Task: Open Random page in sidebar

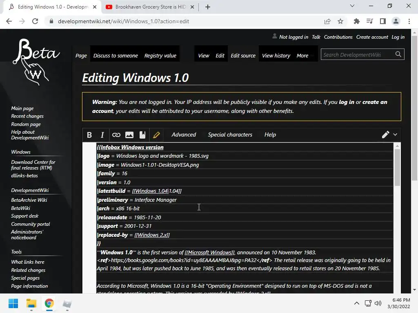Action: 26,124
